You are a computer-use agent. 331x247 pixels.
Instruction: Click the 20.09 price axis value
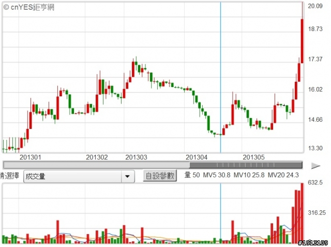[x=315, y=6]
